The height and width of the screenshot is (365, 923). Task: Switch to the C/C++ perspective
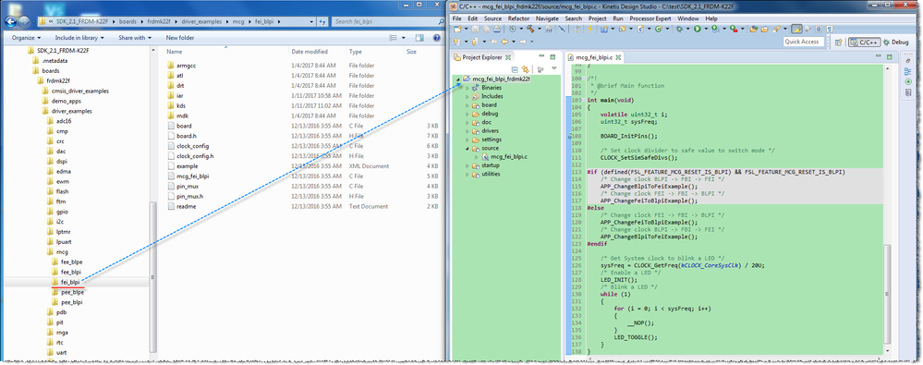pos(864,43)
